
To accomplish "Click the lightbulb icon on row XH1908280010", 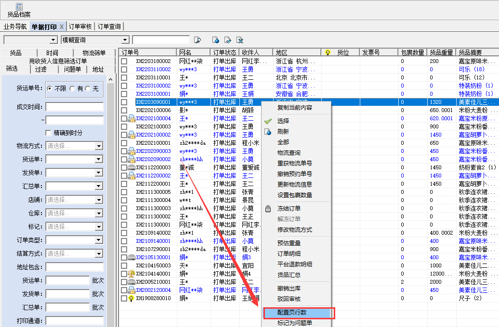I will tap(131, 299).
